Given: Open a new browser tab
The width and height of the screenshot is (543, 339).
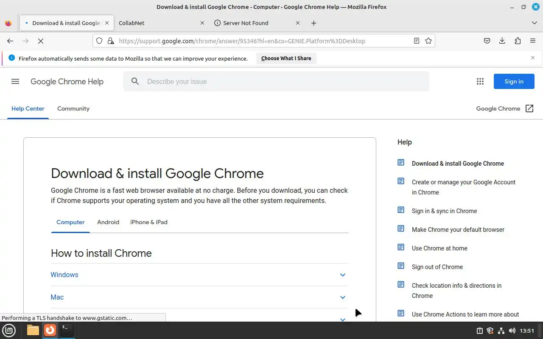Looking at the screenshot, I should point(313,23).
